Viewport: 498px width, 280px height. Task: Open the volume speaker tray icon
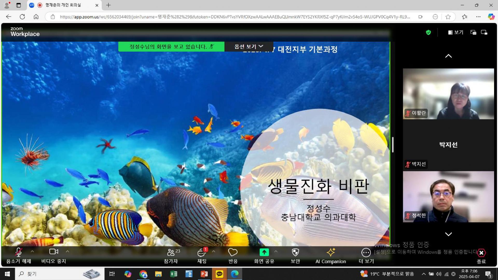(x=439, y=274)
